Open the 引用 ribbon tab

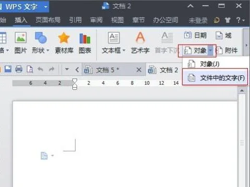pyautogui.click(x=76, y=20)
